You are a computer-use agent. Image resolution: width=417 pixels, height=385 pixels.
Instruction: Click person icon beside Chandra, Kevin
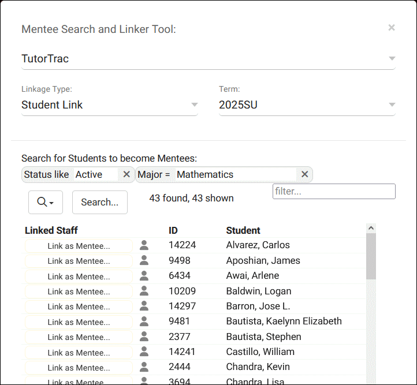[x=144, y=367]
